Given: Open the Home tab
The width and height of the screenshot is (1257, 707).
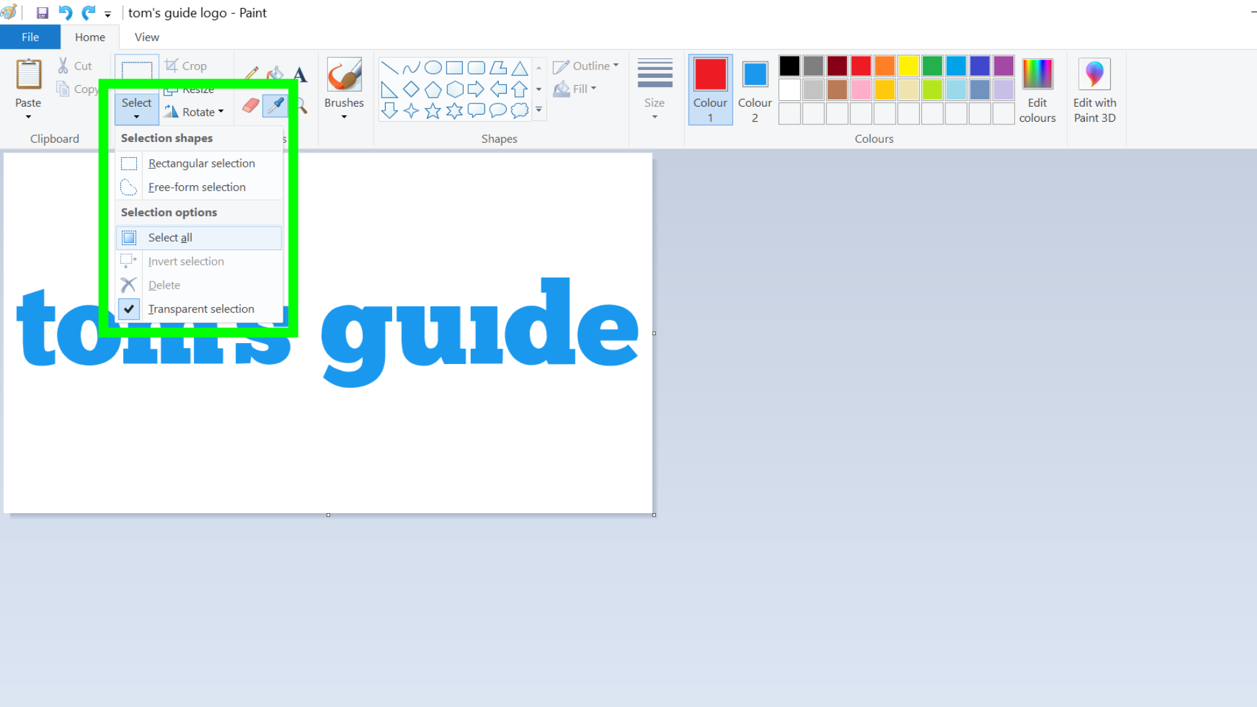Looking at the screenshot, I should pyautogui.click(x=90, y=37).
